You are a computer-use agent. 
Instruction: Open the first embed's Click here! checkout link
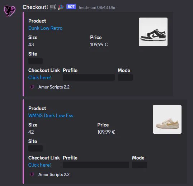tap(39, 77)
